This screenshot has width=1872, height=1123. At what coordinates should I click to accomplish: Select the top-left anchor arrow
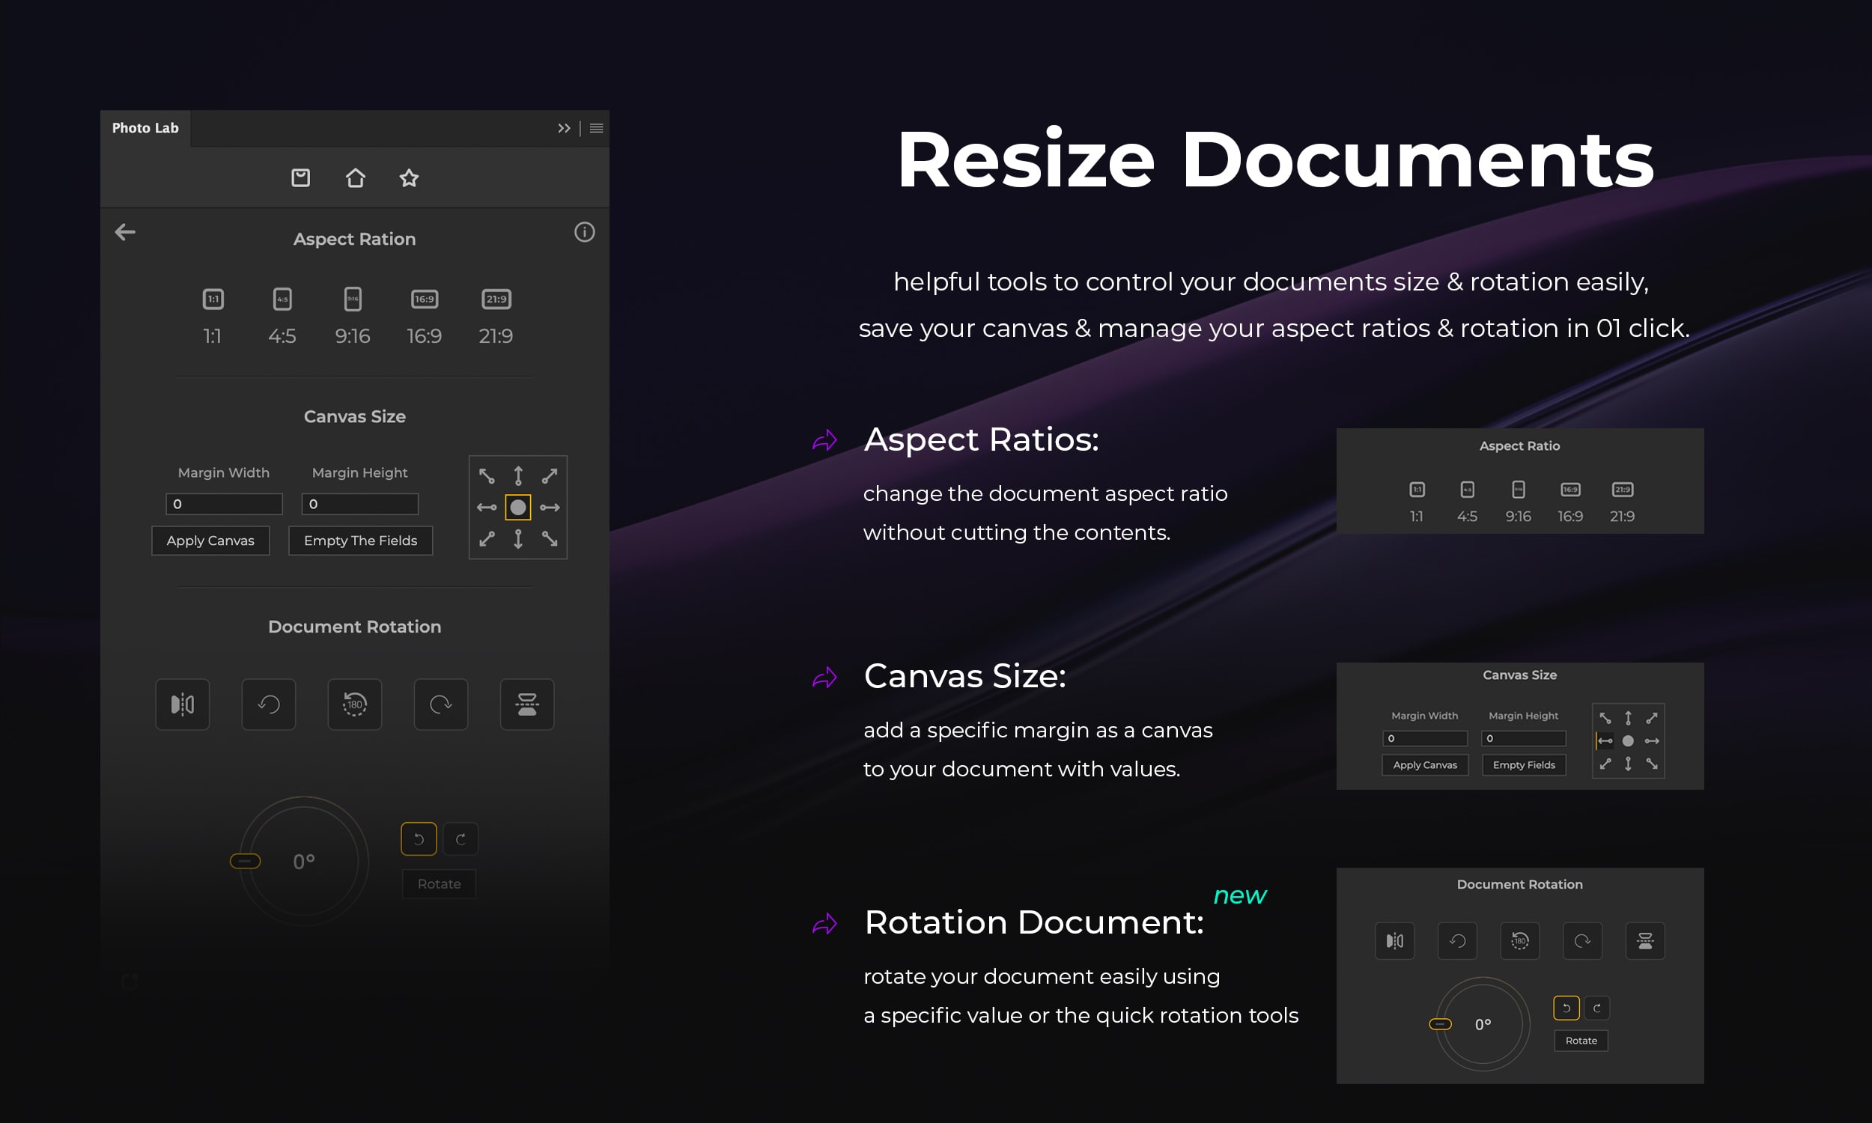point(487,476)
